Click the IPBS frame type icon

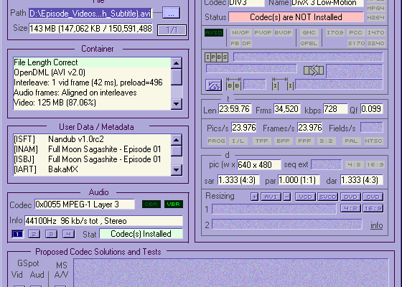point(216,57)
